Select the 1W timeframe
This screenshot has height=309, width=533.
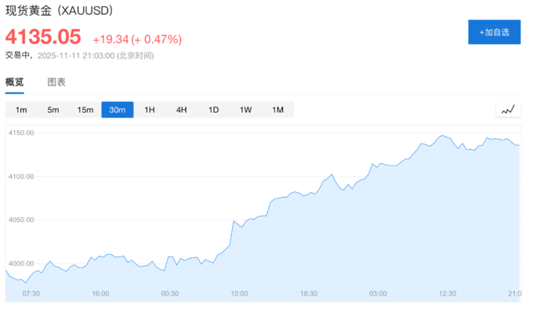(246, 110)
